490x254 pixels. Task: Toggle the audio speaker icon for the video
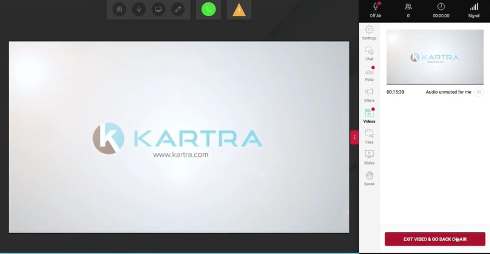(479, 92)
